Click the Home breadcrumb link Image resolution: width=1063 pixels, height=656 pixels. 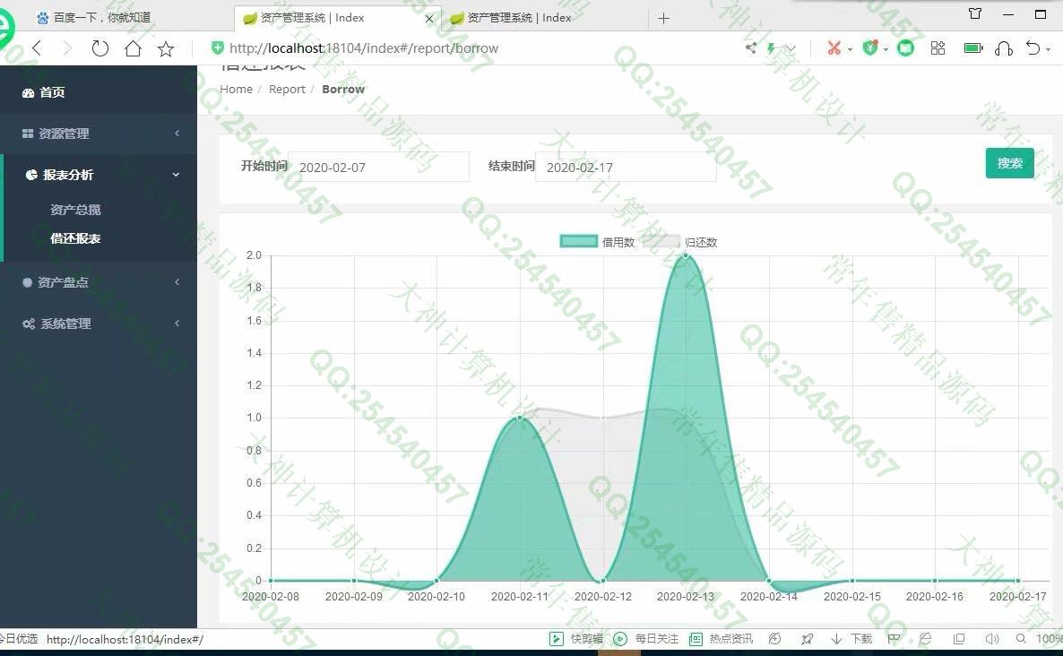[x=236, y=89]
